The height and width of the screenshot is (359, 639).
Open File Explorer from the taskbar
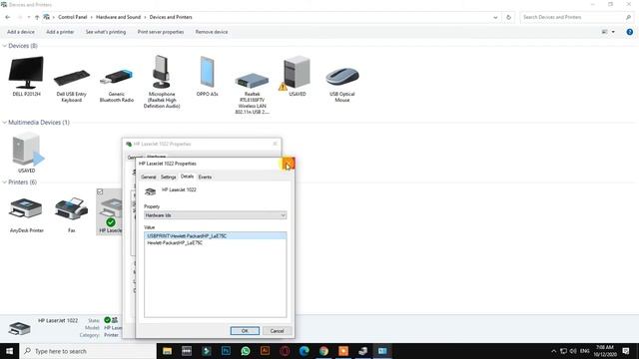click(167, 351)
